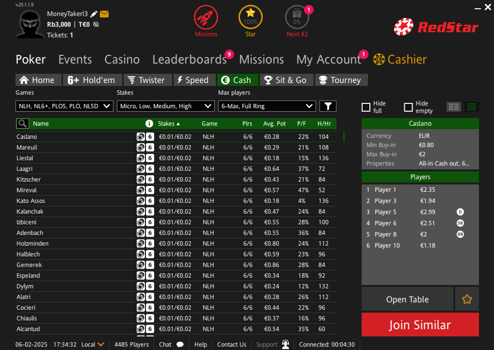Click the info column header icon

coord(149,124)
